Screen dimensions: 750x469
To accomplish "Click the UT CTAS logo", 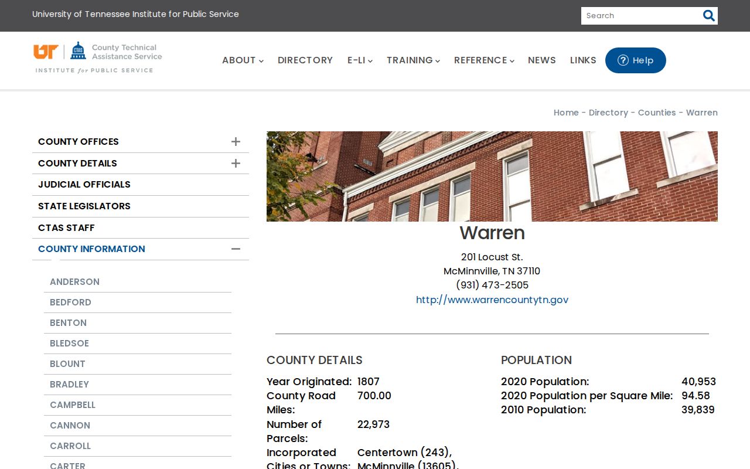I will [98, 57].
